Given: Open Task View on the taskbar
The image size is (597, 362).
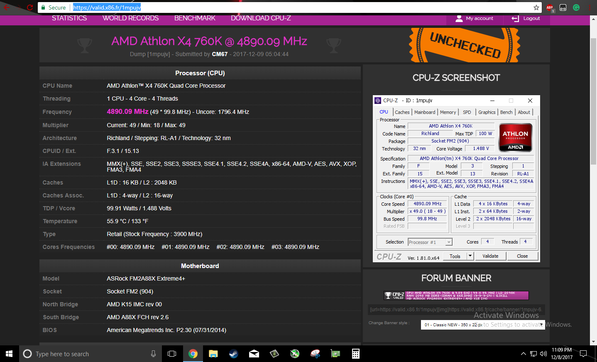Looking at the screenshot, I should [x=172, y=354].
